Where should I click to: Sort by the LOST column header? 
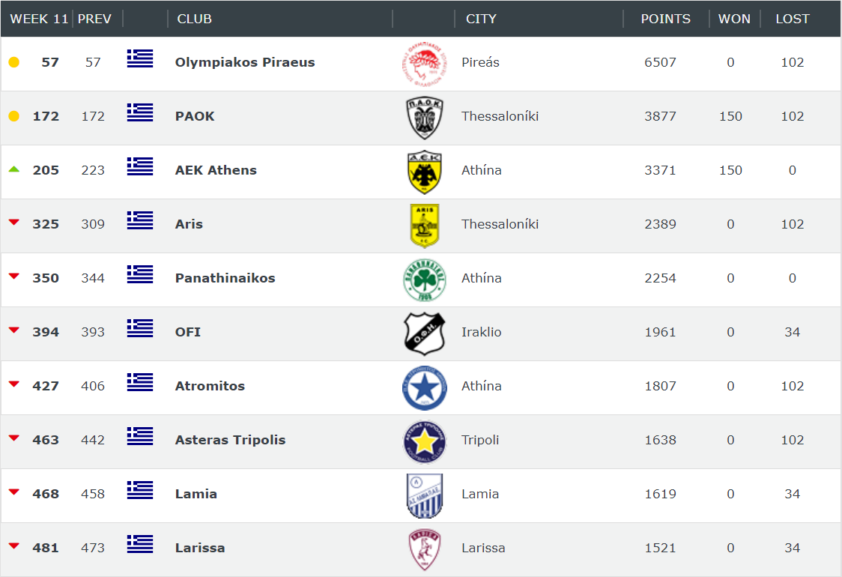(792, 19)
